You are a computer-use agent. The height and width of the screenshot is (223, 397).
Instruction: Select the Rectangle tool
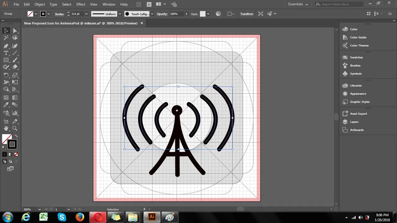point(6,60)
